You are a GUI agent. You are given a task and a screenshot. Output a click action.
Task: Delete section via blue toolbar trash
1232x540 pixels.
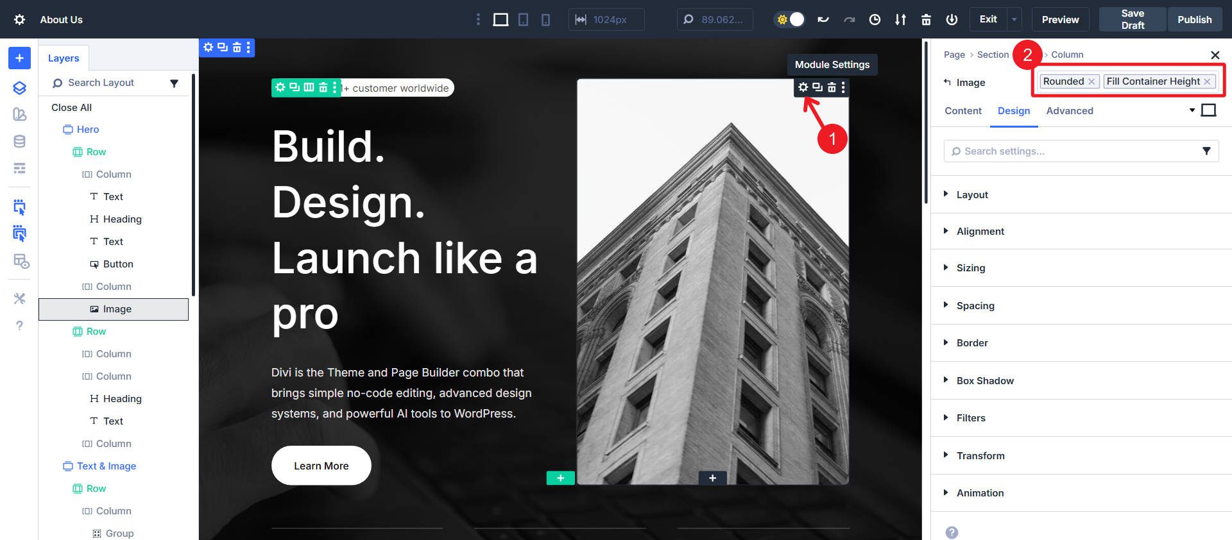point(237,47)
